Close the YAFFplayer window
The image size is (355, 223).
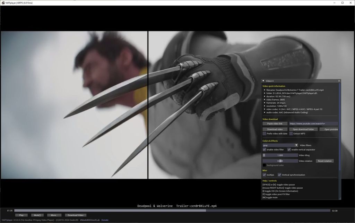click(x=350, y=3)
